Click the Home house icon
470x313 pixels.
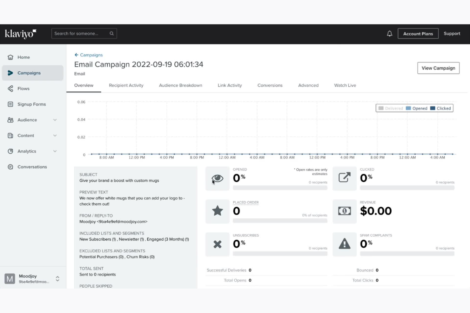coord(10,57)
